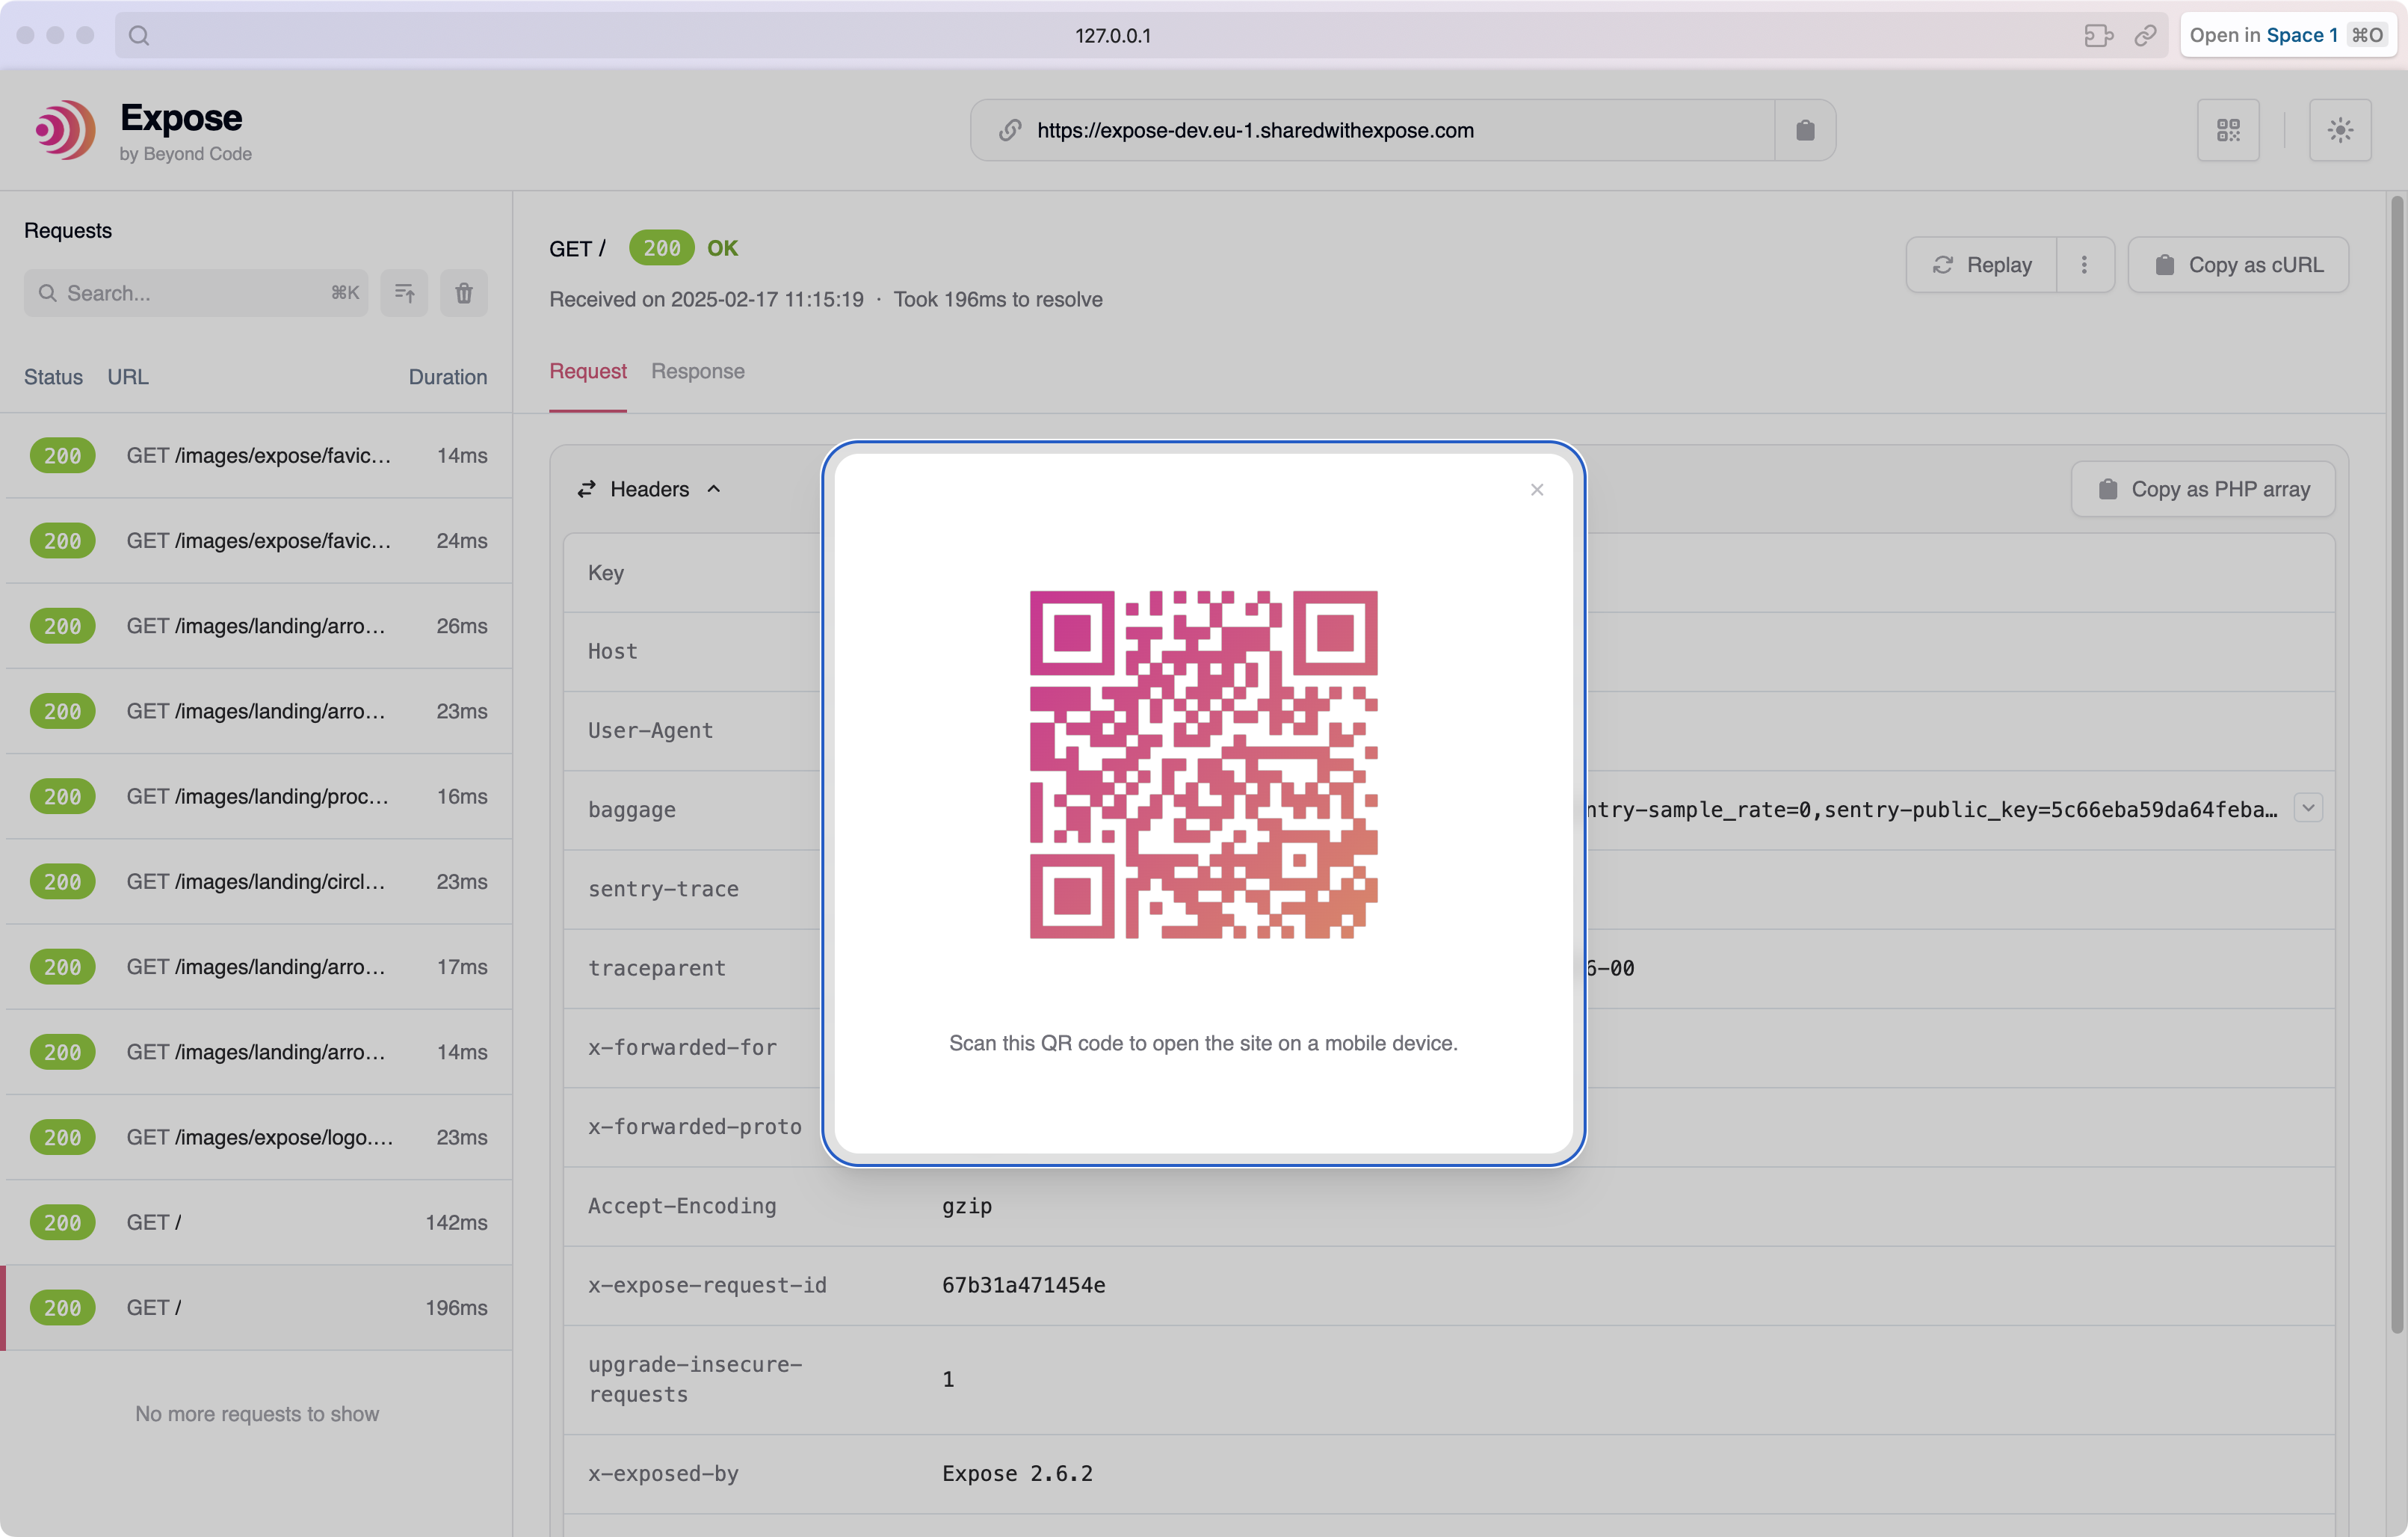Copy the shared URL with clipboard icon
The width and height of the screenshot is (2408, 1537).
pos(1805,130)
